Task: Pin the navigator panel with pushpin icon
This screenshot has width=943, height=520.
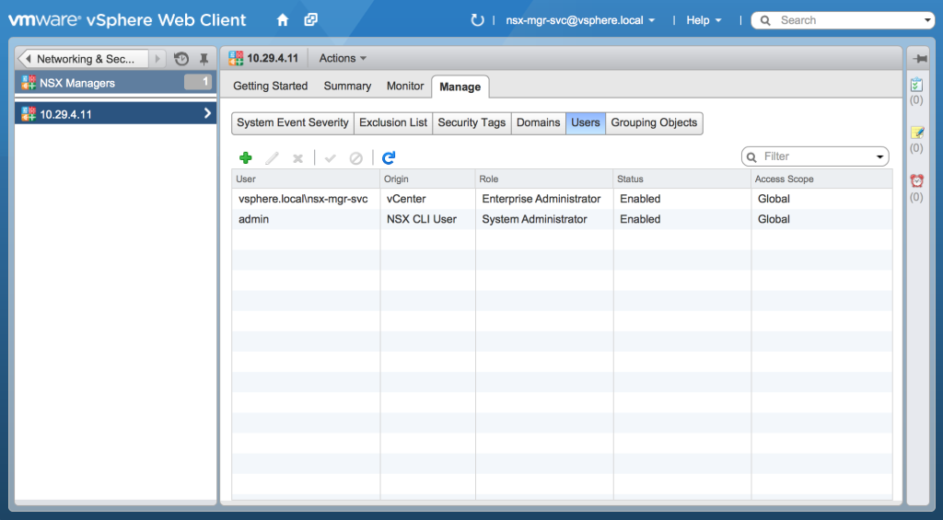Action: pos(204,59)
